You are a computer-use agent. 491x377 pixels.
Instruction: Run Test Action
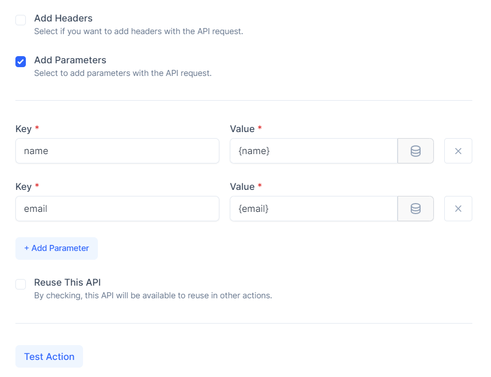pyautogui.click(x=49, y=356)
